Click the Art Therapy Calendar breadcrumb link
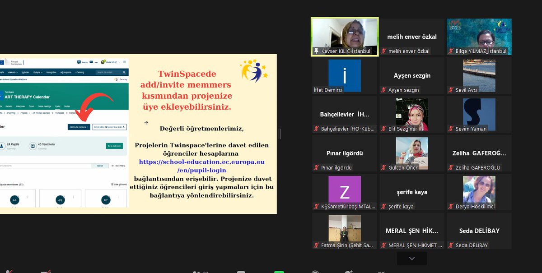542x273 pixels. [41, 113]
